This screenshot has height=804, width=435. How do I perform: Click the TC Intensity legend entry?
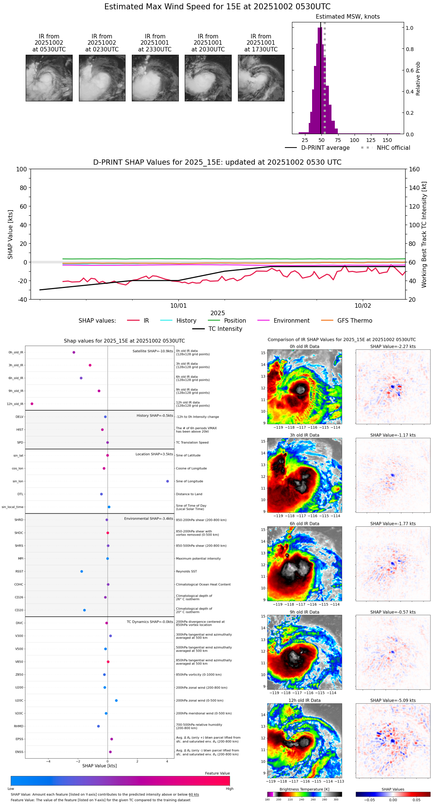tap(217, 329)
